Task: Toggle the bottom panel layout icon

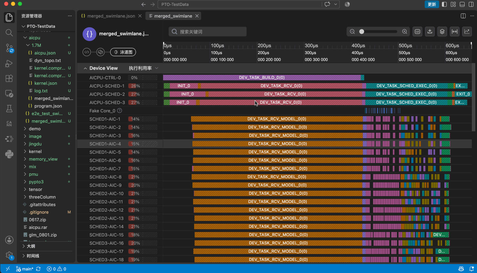Action: pyautogui.click(x=462, y=4)
